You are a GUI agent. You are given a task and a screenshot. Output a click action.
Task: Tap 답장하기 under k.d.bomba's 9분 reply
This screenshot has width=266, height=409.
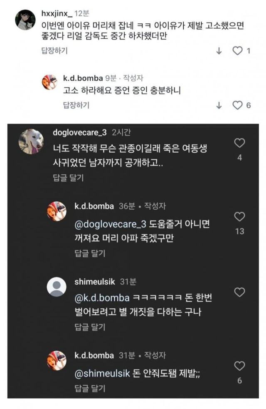point(76,105)
